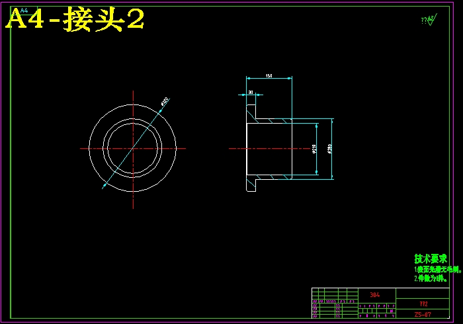The width and height of the screenshot is (463, 324).
Task: Click the 304 material cell in title block
Action: tap(375, 295)
